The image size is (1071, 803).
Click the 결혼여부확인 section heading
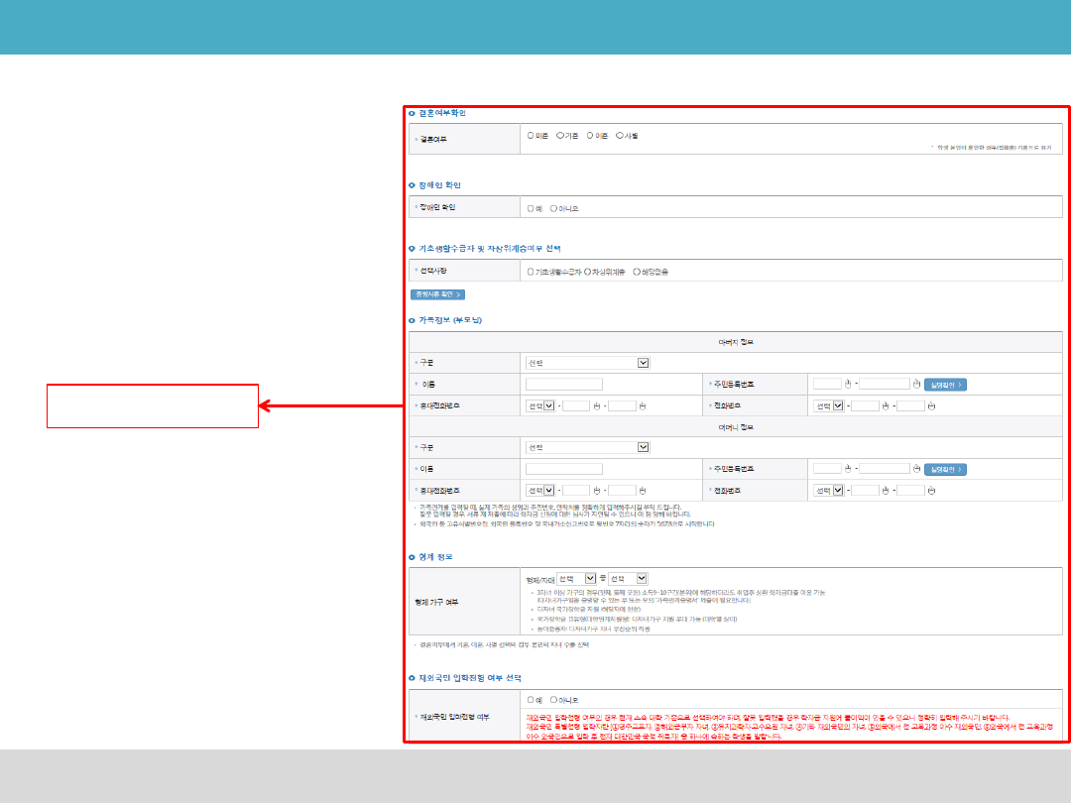click(x=442, y=113)
